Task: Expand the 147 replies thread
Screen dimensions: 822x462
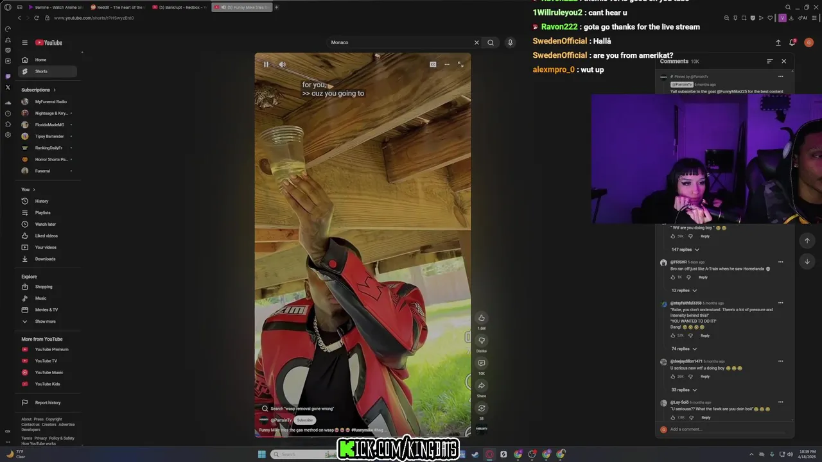Action: [685, 250]
